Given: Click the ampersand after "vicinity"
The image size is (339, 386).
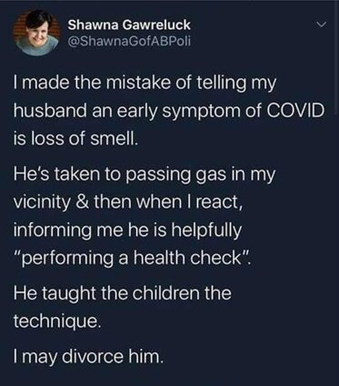Looking at the screenshot, I should coord(81,203).
